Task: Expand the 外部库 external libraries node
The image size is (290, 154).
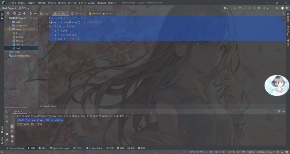Action: click(6, 52)
